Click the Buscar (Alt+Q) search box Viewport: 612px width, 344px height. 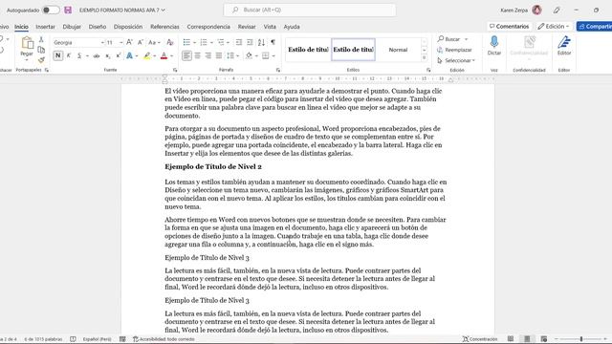click(x=310, y=10)
